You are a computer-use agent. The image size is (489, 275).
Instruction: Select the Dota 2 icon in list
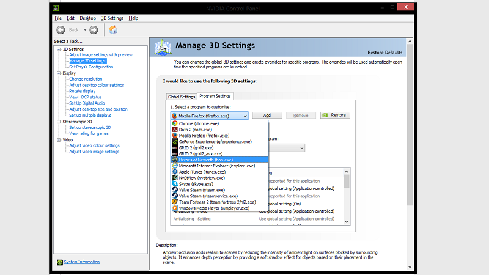tap(175, 130)
